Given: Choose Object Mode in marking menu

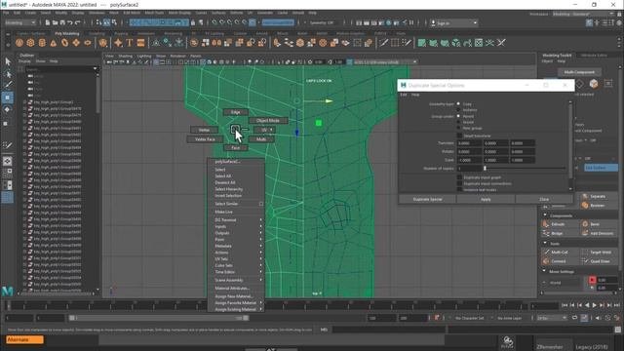Looking at the screenshot, I should [x=268, y=120].
